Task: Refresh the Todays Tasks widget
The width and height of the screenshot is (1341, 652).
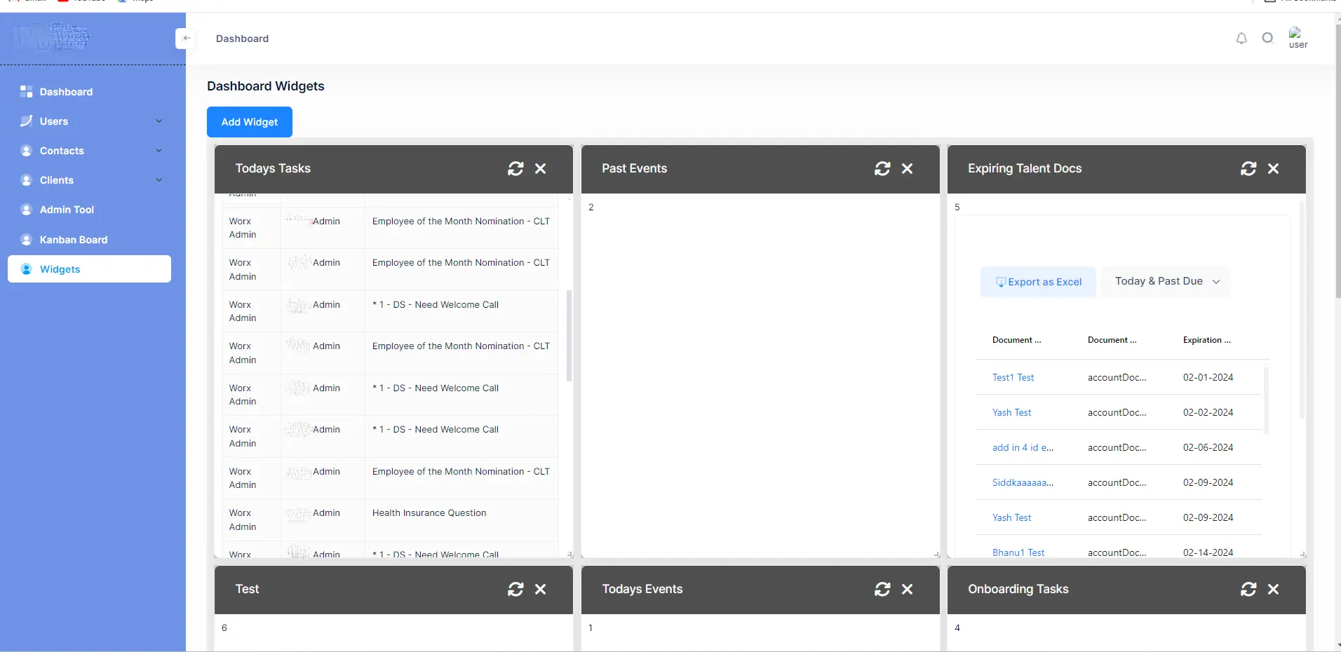Action: (x=515, y=169)
